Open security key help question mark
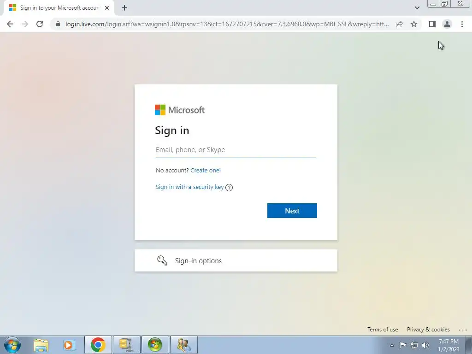This screenshot has width=472, height=354. (229, 188)
